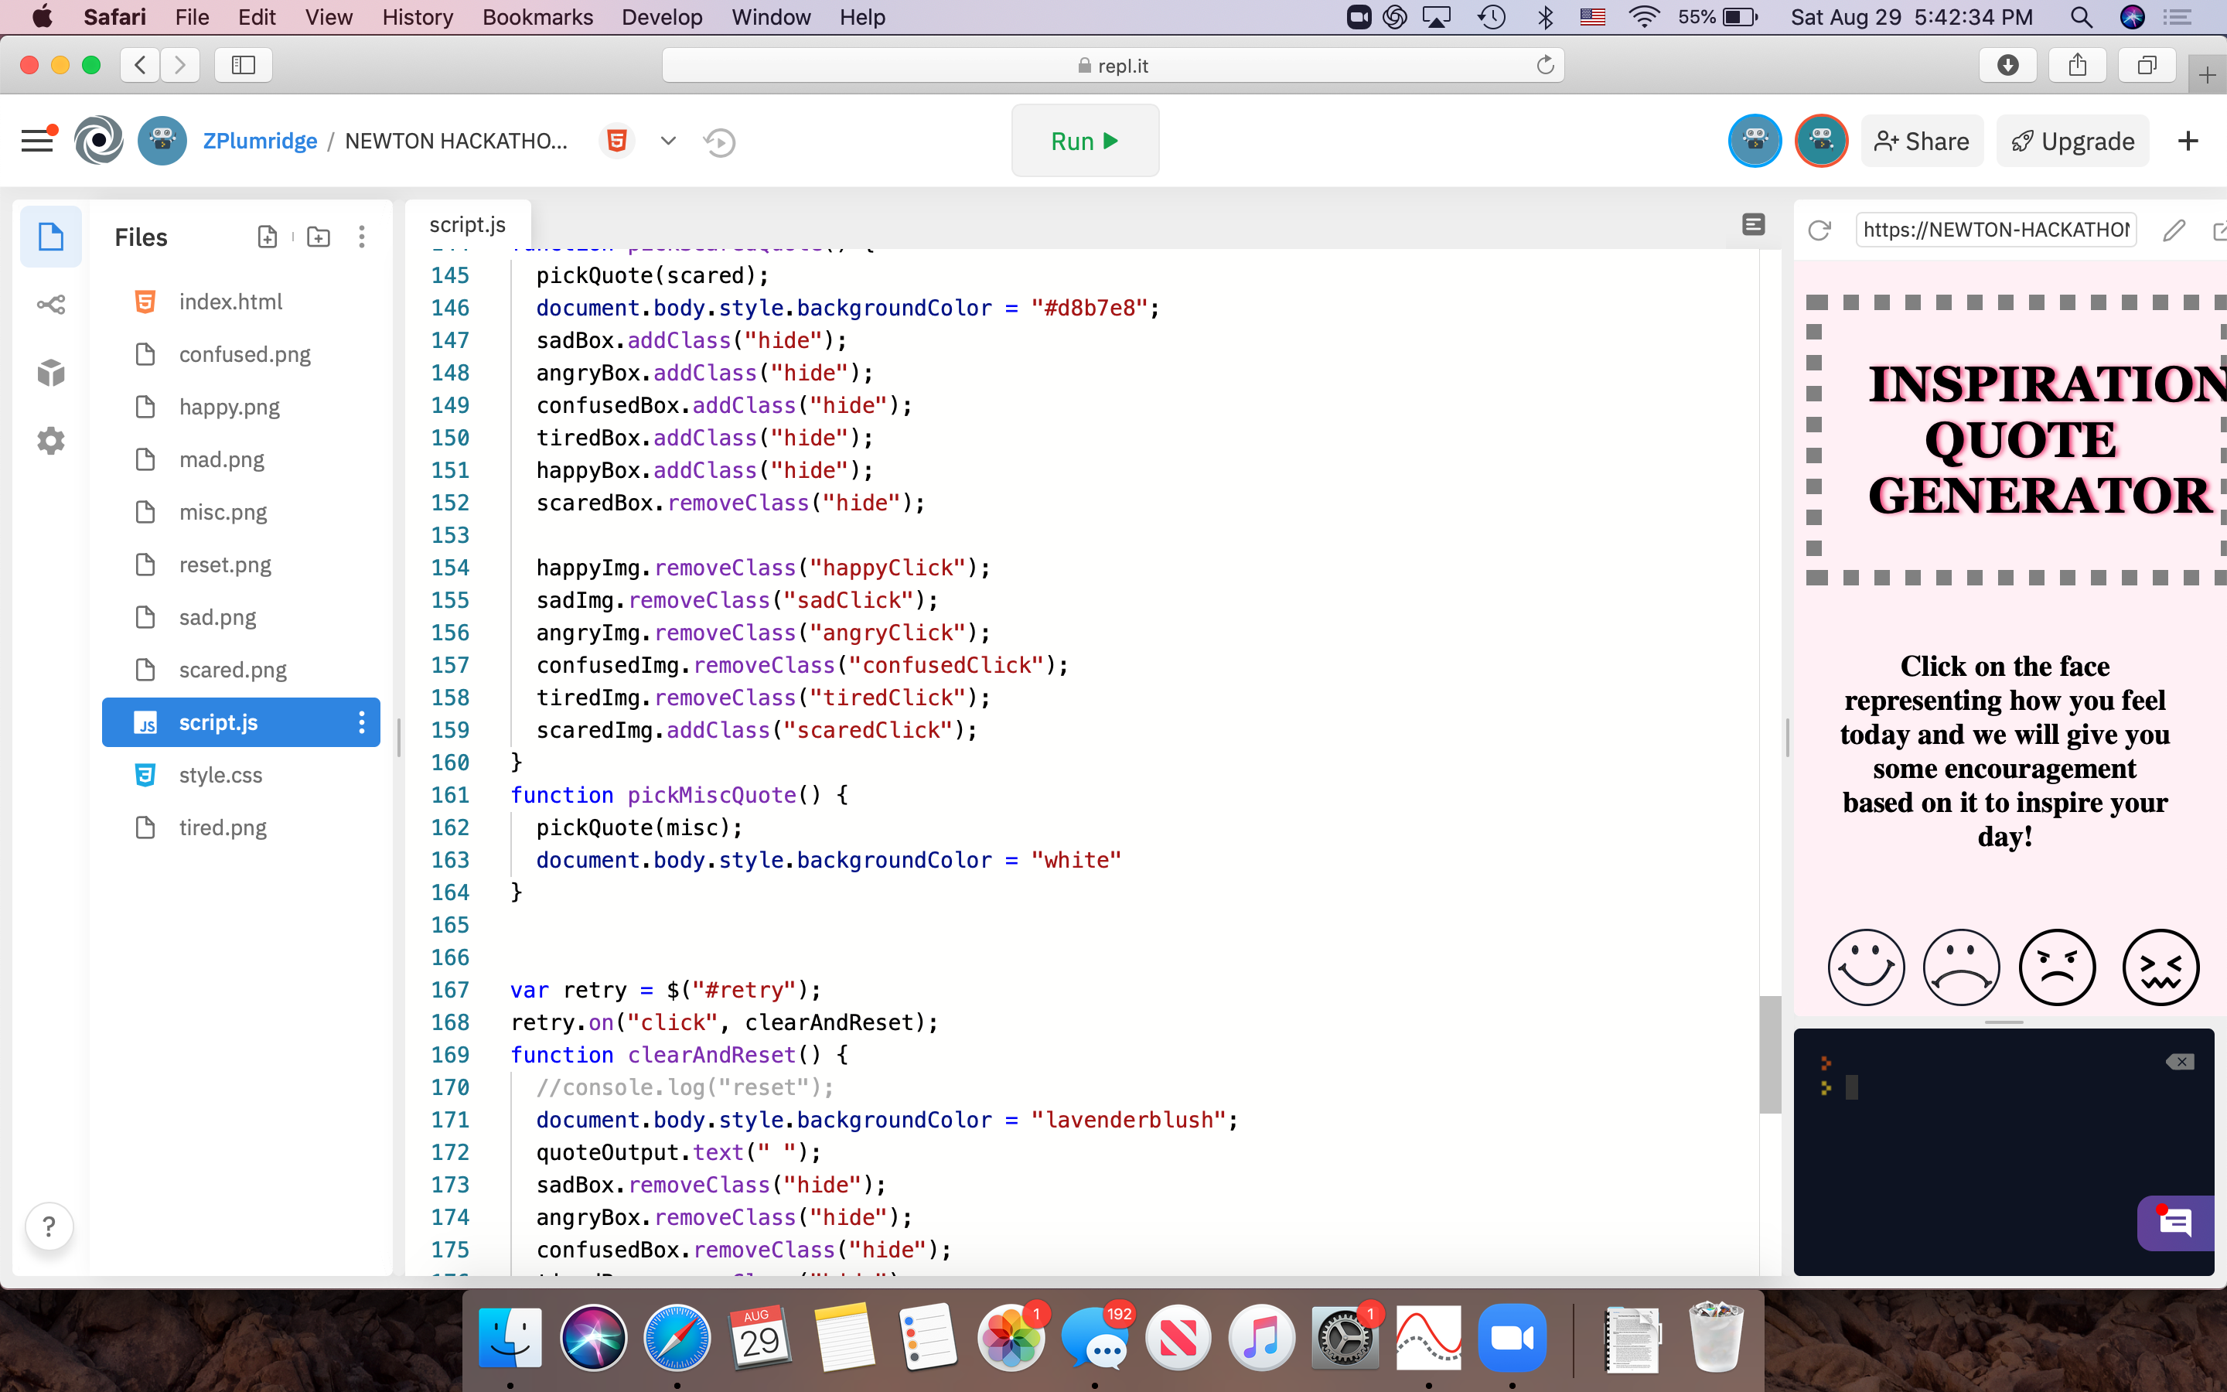This screenshot has height=1392, width=2227.
Task: Click the Share button
Action: click(1922, 142)
